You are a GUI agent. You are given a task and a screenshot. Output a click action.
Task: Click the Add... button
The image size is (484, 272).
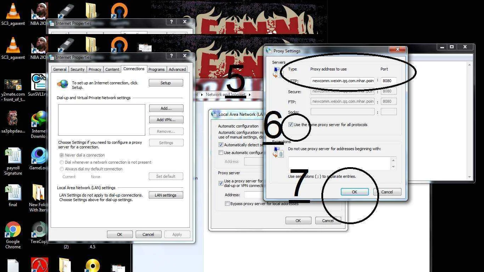pos(166,108)
